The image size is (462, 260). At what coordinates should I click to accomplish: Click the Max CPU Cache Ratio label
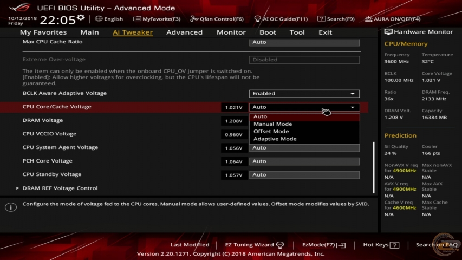click(53, 42)
